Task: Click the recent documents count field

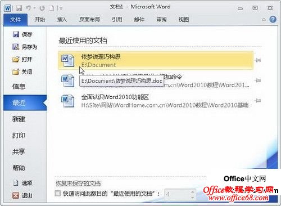Action: [177, 194]
